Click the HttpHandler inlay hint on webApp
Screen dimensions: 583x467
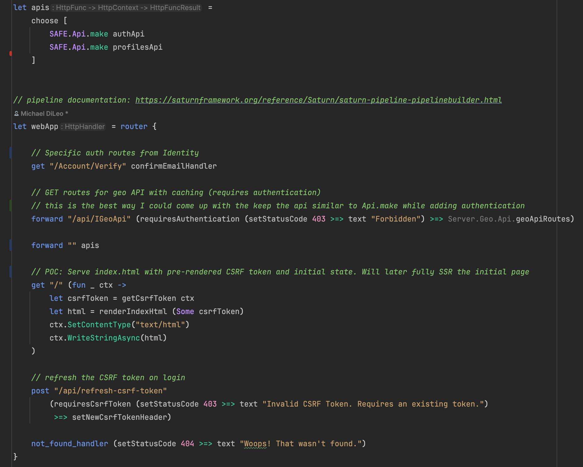click(85, 127)
